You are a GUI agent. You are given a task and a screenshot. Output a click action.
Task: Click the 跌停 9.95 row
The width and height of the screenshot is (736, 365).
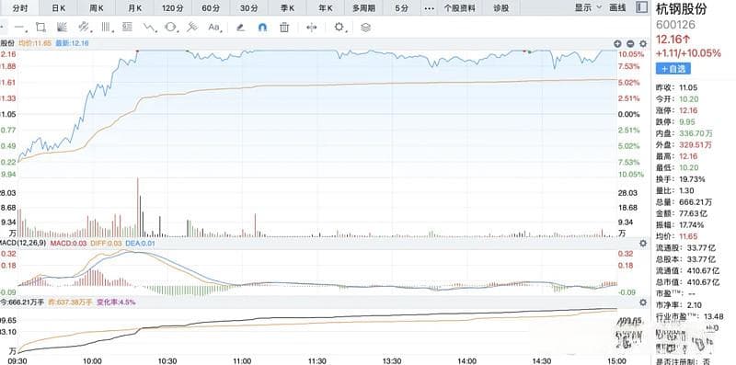point(675,122)
